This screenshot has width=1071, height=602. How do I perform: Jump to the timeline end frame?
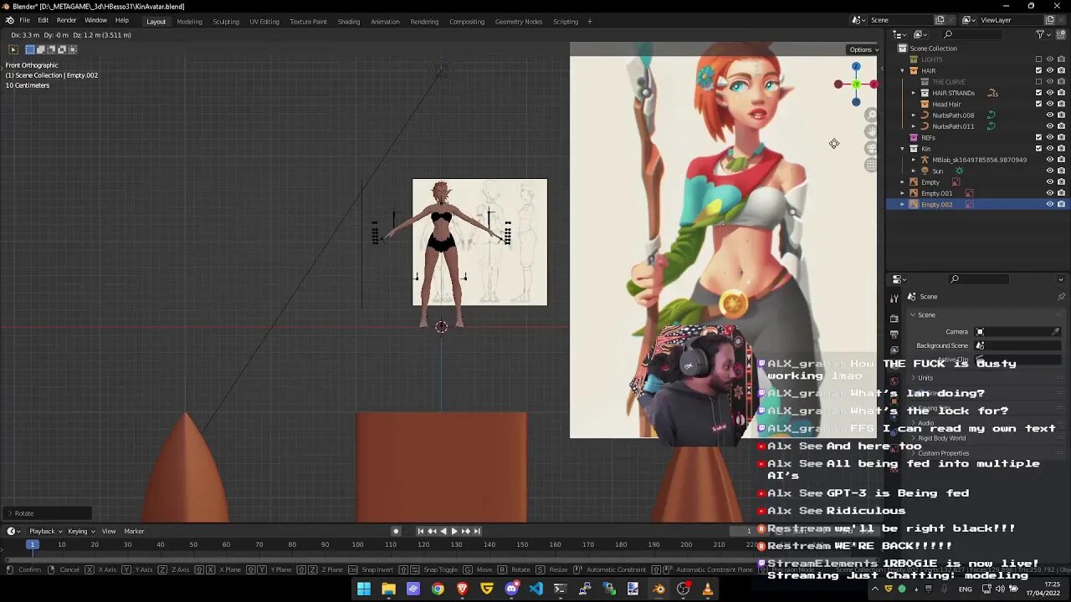pyautogui.click(x=477, y=531)
